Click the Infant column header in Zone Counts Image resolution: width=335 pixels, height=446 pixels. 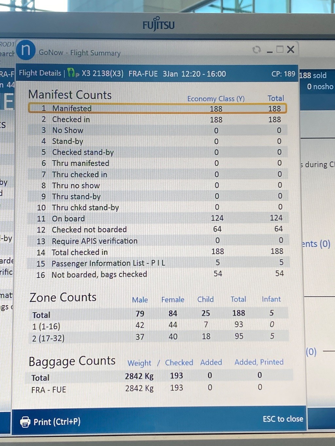[x=271, y=299]
